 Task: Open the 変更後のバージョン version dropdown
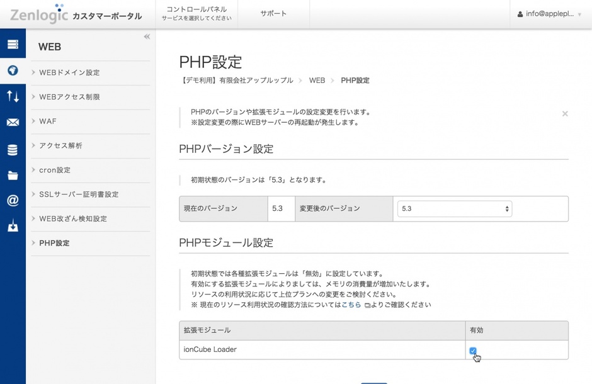(x=454, y=208)
